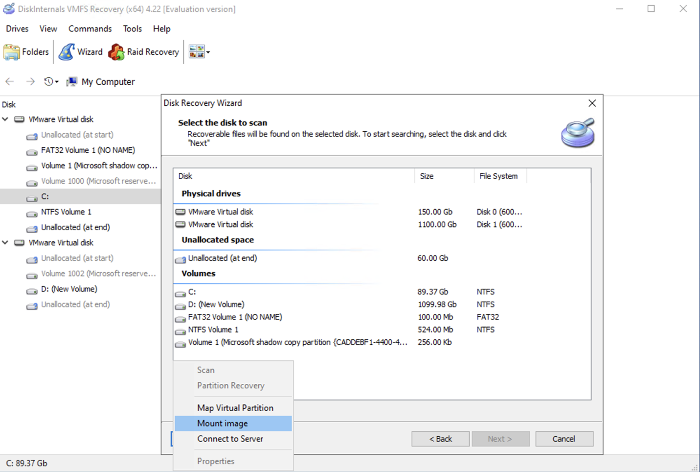Viewport: 700px width, 472px height.
Task: Open the Help menu
Action: click(x=161, y=29)
